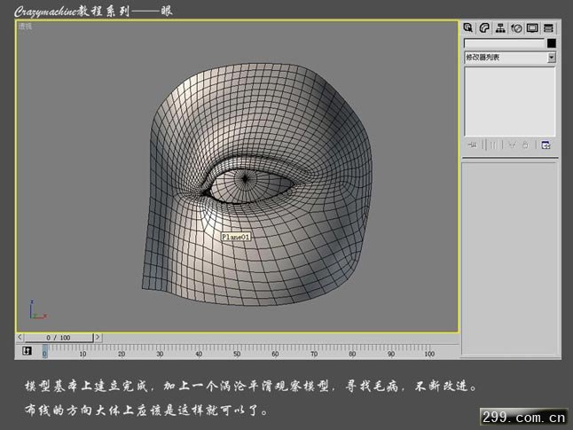Open the Utilities panel tab

pos(548,28)
